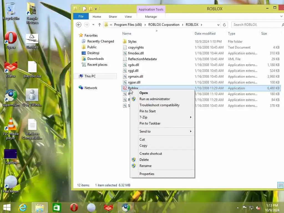
Task: Click Explorer back navigation arrow
Action: pos(78,25)
